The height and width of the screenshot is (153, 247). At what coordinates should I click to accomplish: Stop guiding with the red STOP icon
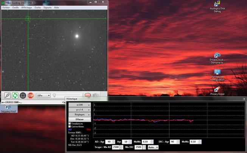(x=31, y=95)
